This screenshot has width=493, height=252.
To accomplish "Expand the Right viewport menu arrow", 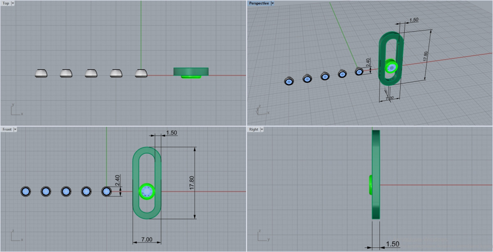I will click(262, 129).
